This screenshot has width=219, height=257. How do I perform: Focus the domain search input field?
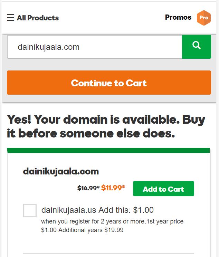pyautogui.click(x=94, y=47)
